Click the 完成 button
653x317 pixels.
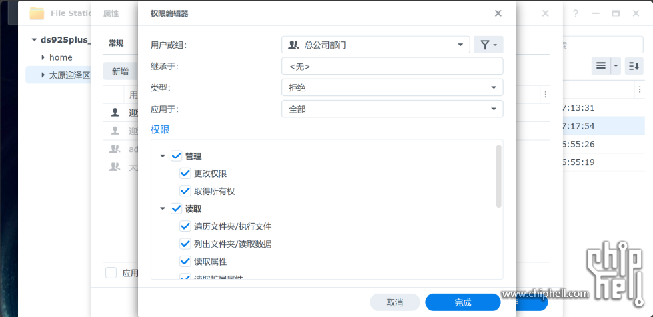click(x=462, y=302)
